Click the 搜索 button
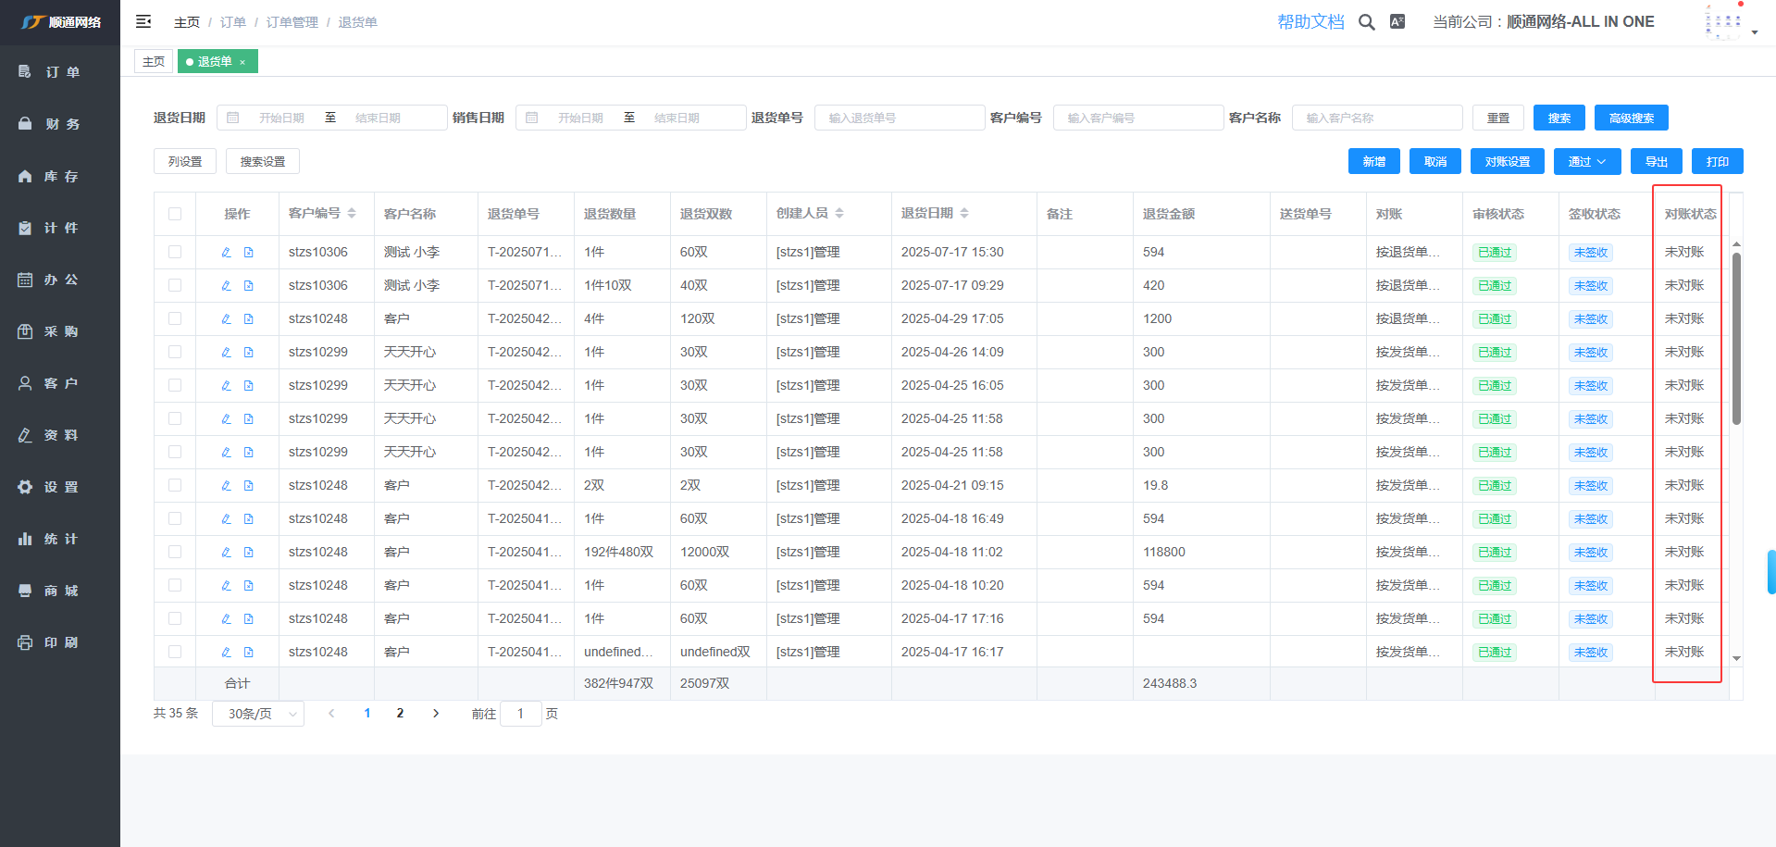This screenshot has width=1776, height=847. 1559,118
